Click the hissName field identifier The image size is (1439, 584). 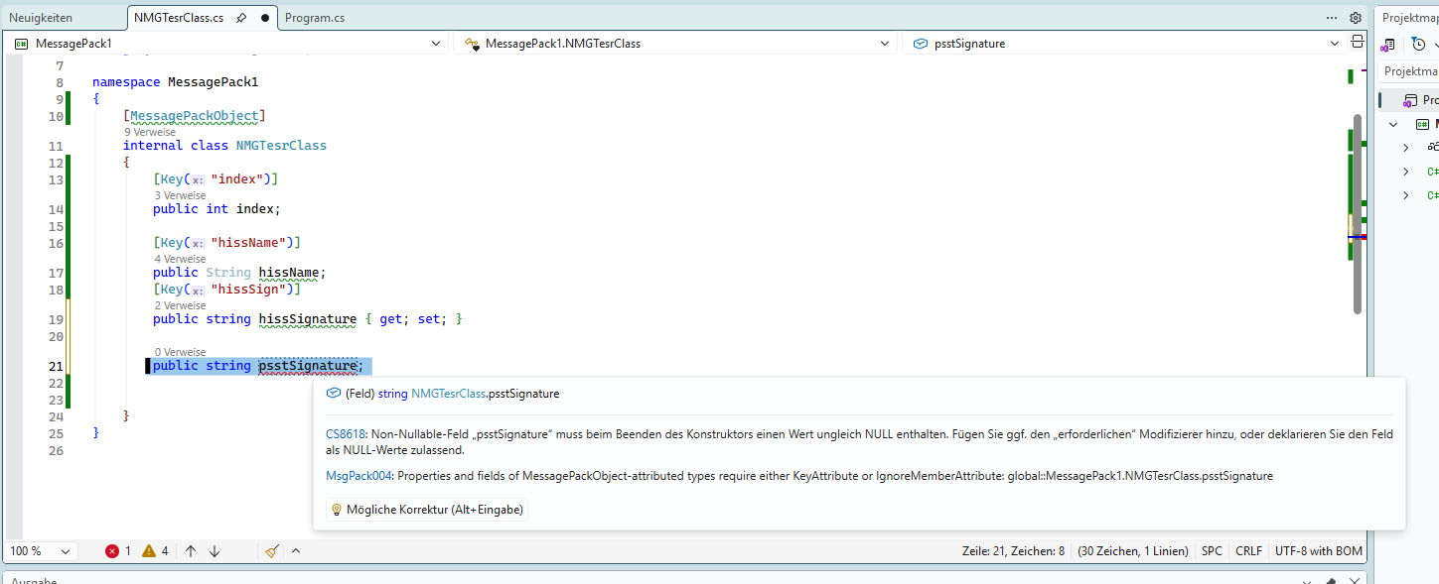[x=290, y=273]
